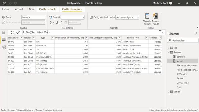Click the user account avatar
The image size is (199, 112).
click(171, 3)
